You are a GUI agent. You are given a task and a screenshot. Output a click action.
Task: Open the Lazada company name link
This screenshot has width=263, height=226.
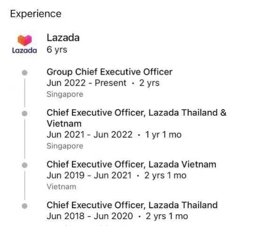pos(63,38)
